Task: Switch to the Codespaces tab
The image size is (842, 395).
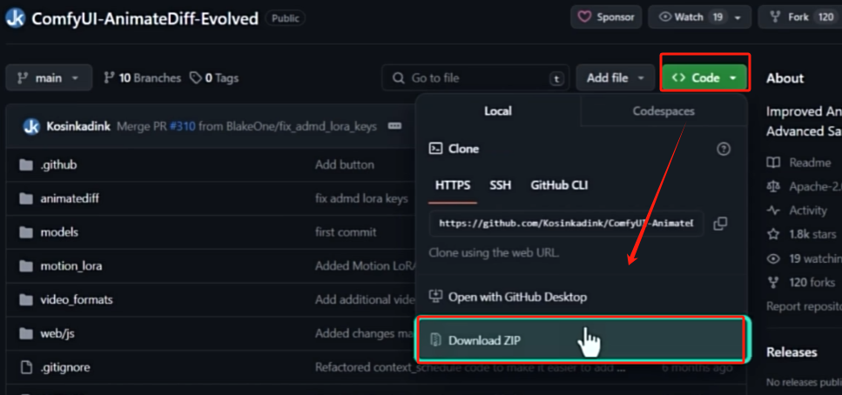Action: [x=663, y=111]
